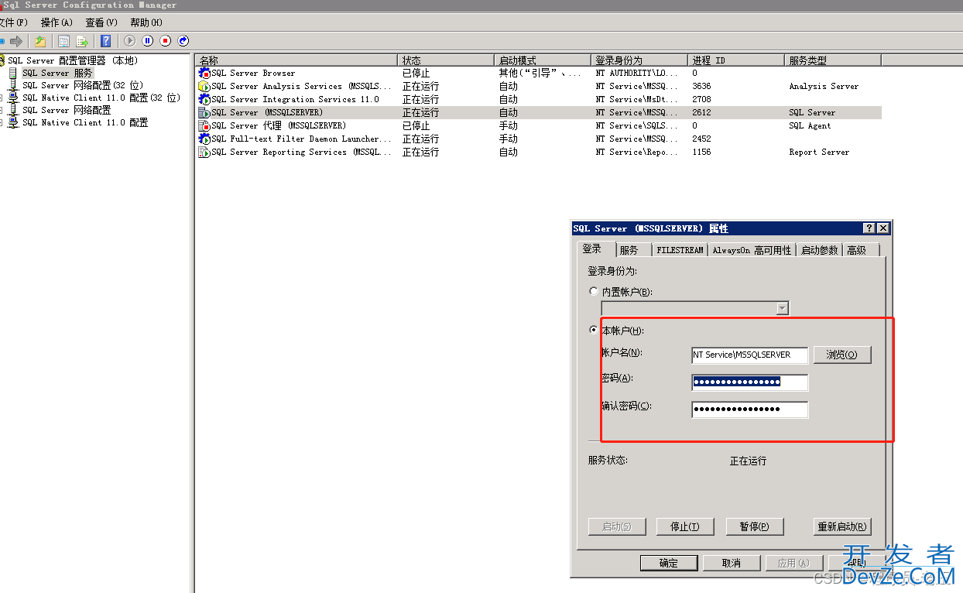Click the blue question mark Help toolbar icon
This screenshot has width=963, height=593.
coord(106,41)
